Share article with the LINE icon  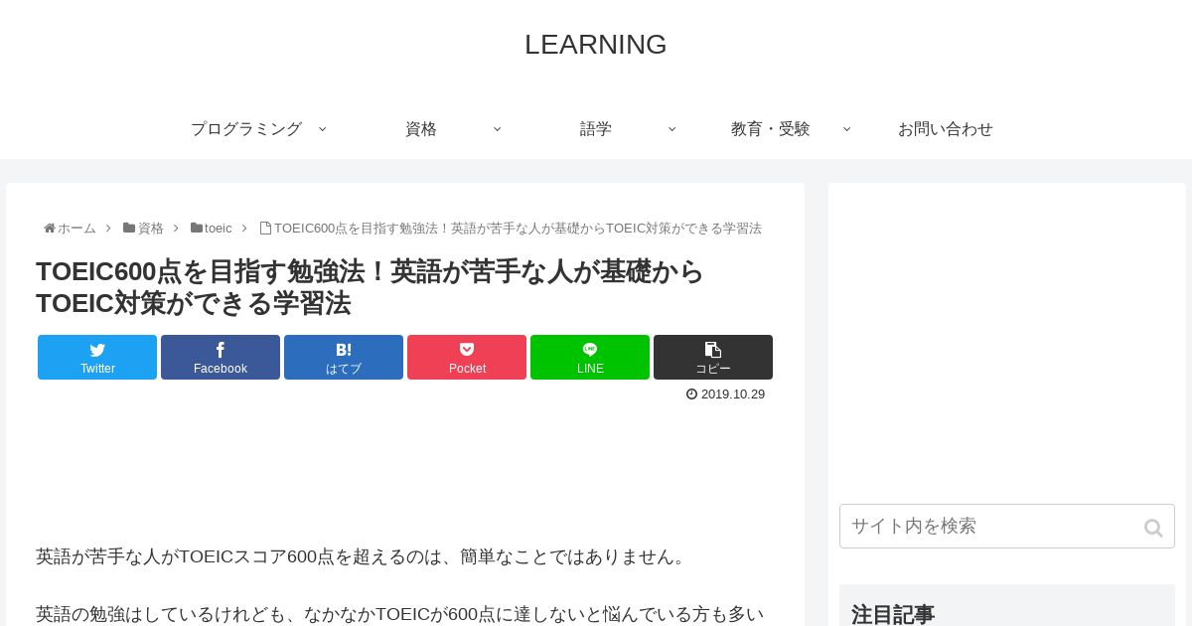[590, 349]
